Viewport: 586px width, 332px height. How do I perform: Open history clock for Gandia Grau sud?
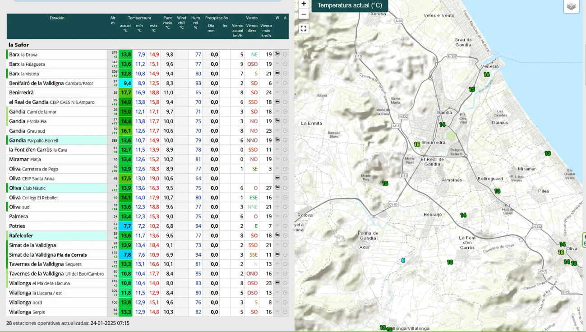285,130
